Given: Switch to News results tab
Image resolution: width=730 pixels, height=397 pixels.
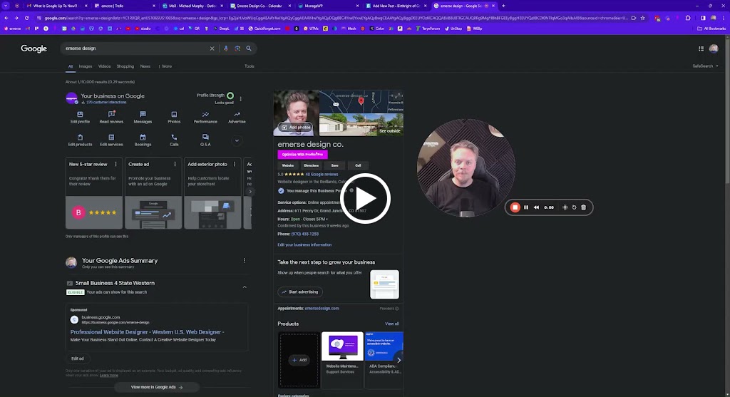Looking at the screenshot, I should click(x=145, y=66).
